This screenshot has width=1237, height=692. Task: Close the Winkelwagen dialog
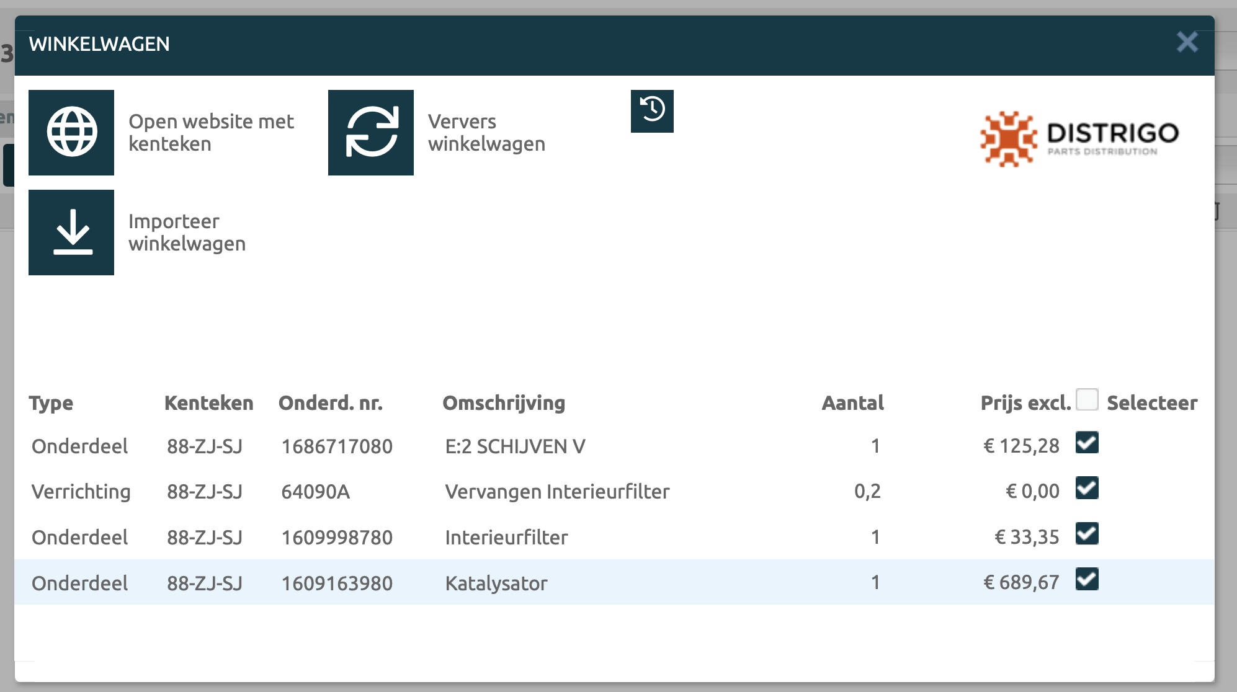pos(1187,43)
